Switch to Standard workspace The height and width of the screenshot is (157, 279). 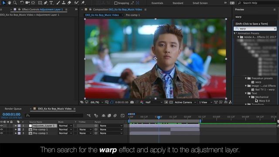coord(178,3)
